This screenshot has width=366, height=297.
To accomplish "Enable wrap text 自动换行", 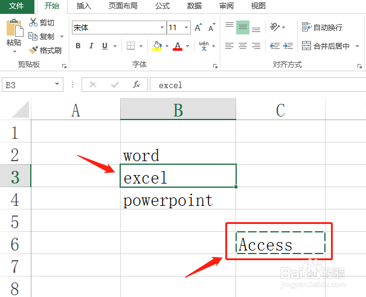I will [322, 27].
